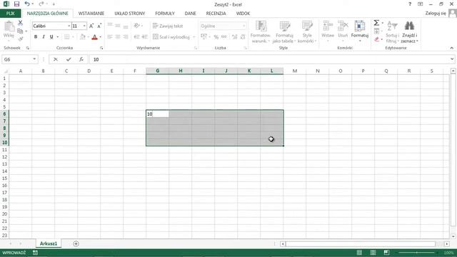Switch to Normal view in status bar
The image size is (457, 257).
coord(359,253)
